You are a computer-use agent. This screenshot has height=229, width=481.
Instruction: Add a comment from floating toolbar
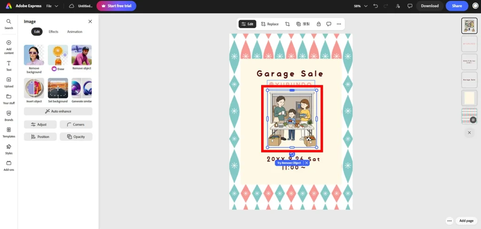point(328,24)
